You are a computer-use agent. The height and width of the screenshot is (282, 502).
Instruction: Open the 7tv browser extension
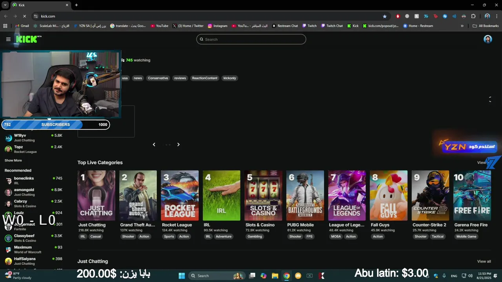426,16
